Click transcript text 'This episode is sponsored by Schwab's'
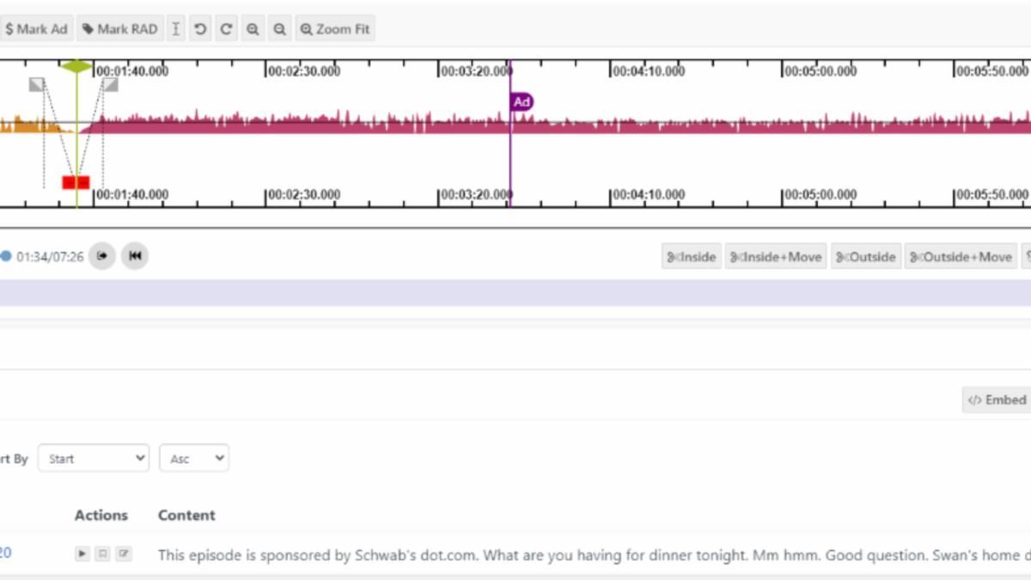 tap(286, 555)
